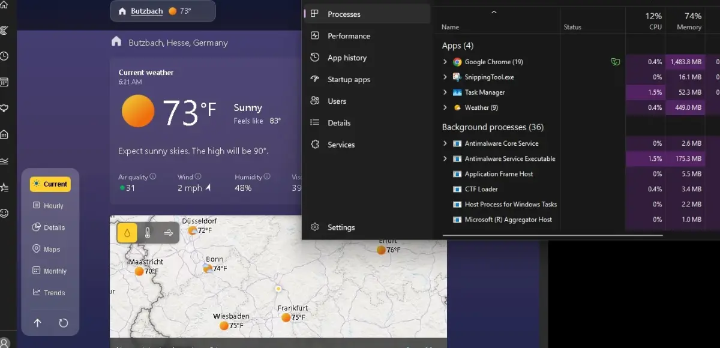Click the SnippingTool.exe icon in the Apps list

[457, 77]
